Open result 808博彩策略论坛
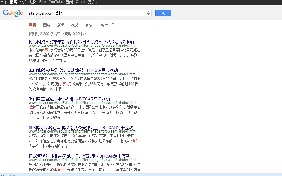The image size is (282, 176). (x=81, y=128)
